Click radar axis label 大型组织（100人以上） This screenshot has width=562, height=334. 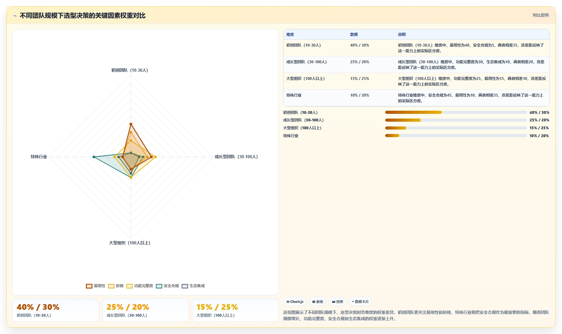tap(130, 243)
